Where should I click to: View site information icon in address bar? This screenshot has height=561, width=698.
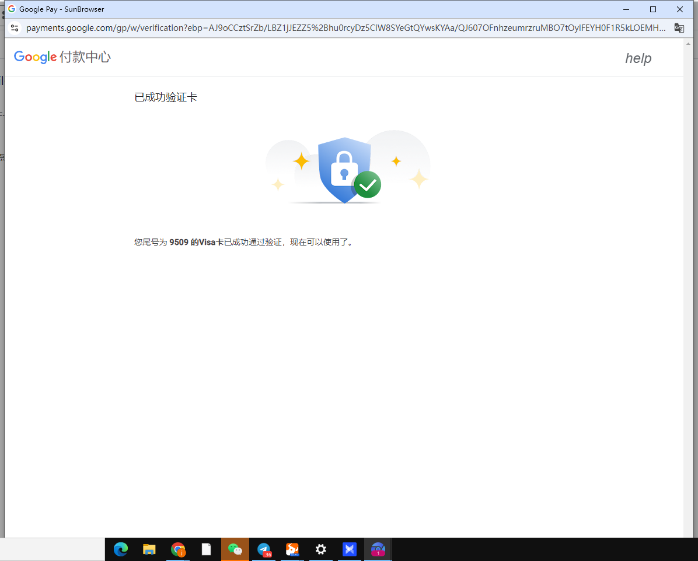click(x=15, y=28)
